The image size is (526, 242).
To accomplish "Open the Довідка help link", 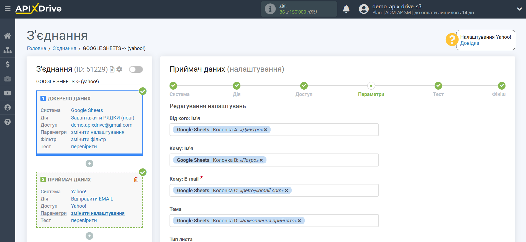I will (x=469, y=43).
